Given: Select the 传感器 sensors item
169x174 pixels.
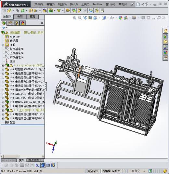Looking at the screenshot, I should click(x=14, y=41).
